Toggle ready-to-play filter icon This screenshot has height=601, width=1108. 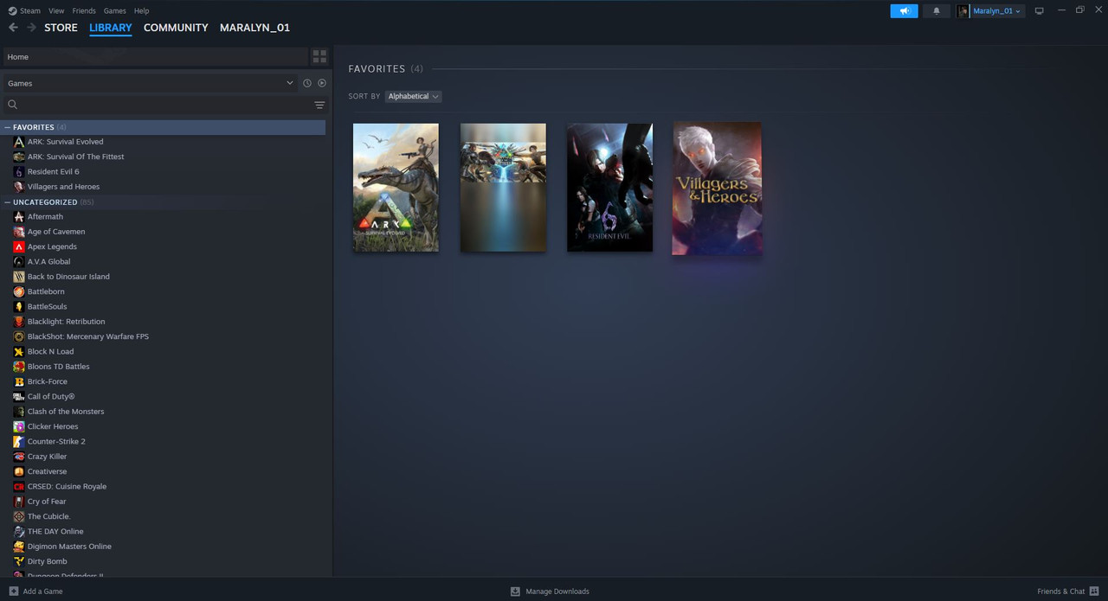tap(322, 83)
